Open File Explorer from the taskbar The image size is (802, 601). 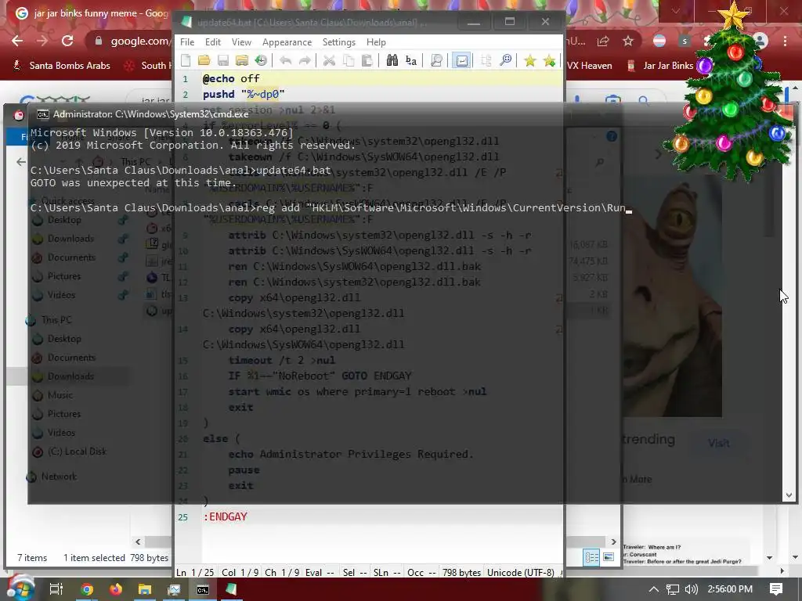pyautogui.click(x=145, y=589)
